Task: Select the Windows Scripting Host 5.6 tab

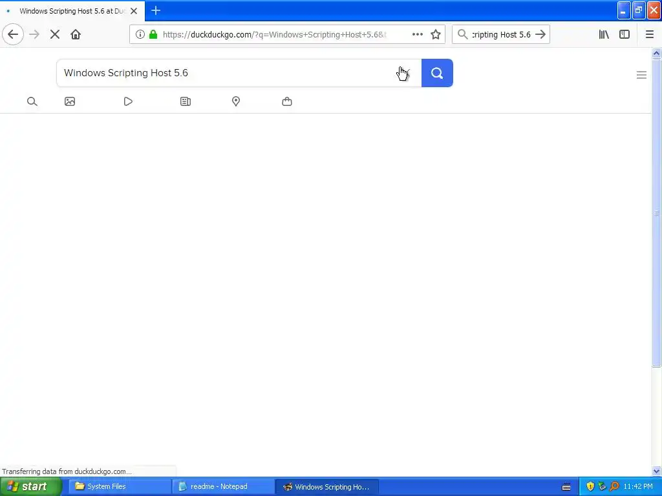Action: [x=72, y=11]
